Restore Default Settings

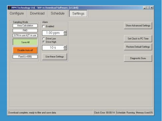(x=138, y=47)
